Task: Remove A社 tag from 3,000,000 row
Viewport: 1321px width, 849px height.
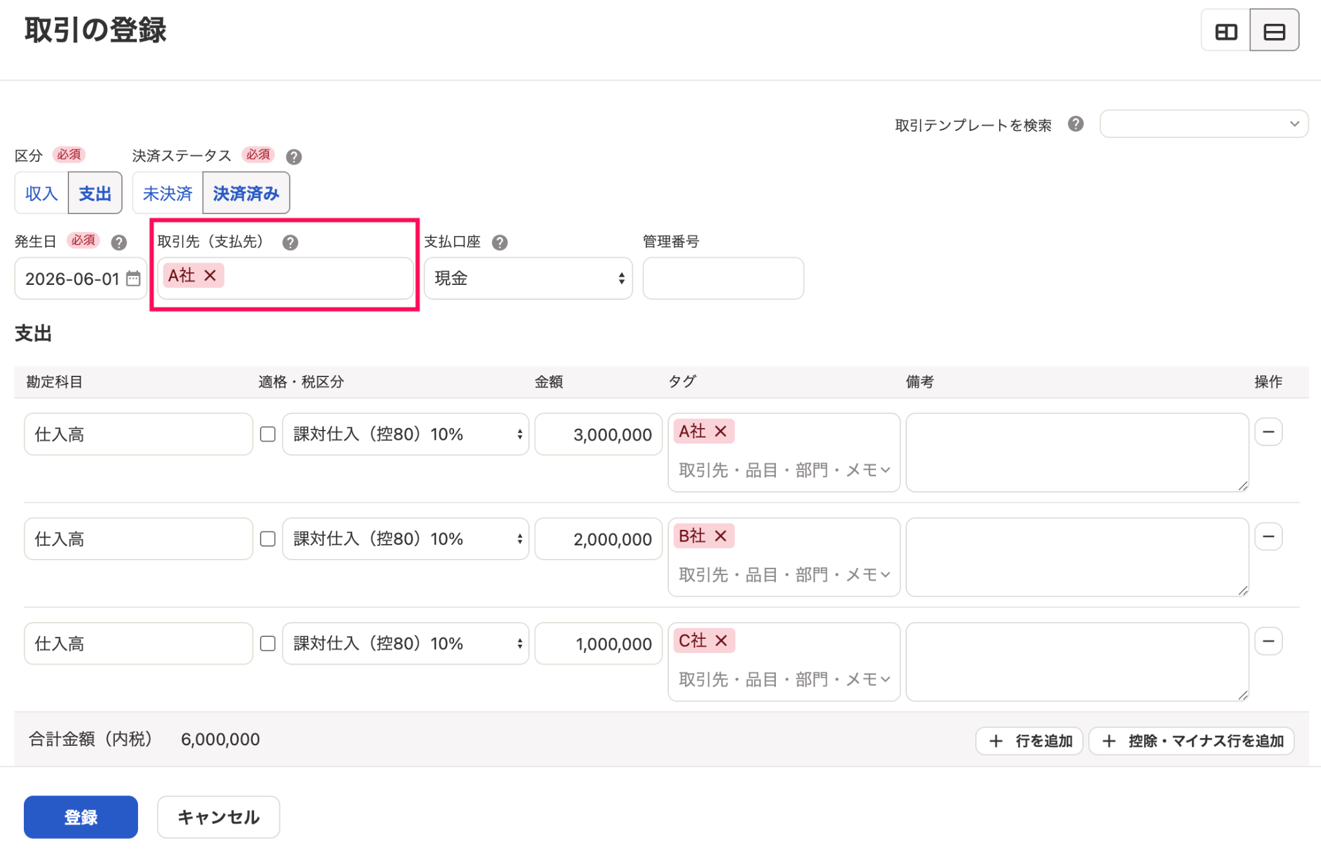Action: point(720,431)
